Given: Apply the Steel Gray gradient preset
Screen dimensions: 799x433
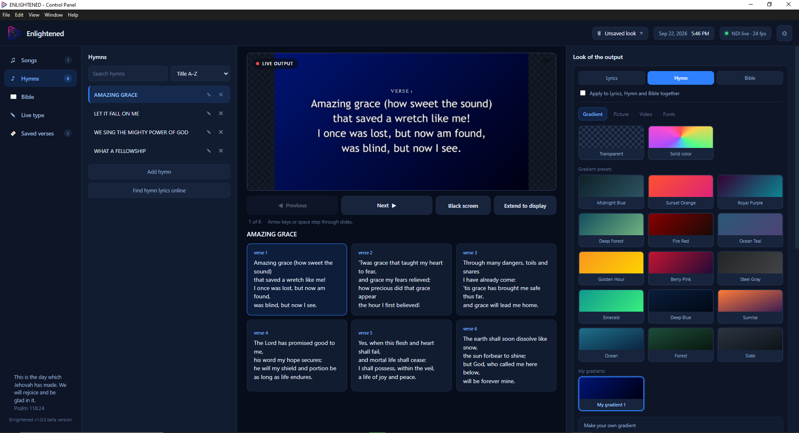Looking at the screenshot, I should point(750,268).
